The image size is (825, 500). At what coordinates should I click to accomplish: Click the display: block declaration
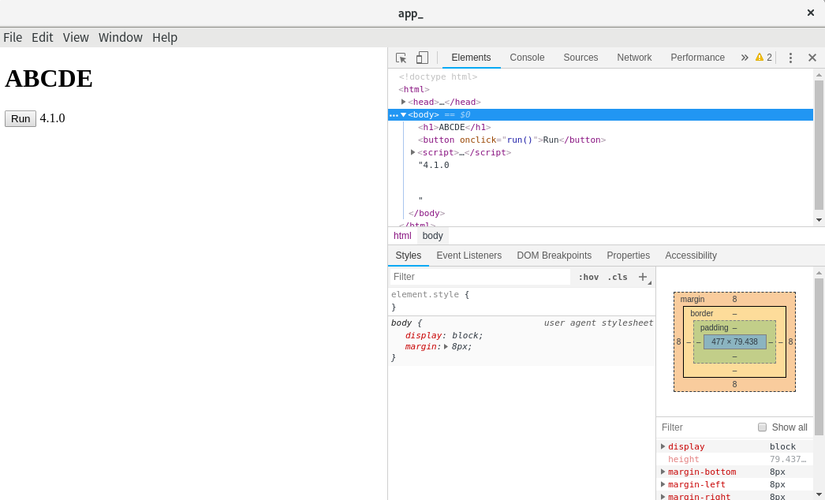pyautogui.click(x=443, y=335)
